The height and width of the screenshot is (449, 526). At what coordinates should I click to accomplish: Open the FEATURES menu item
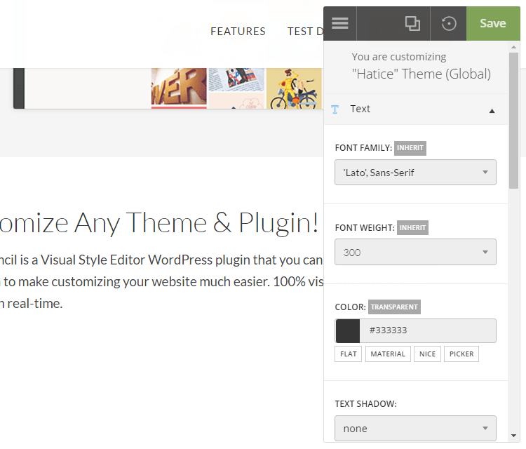tap(238, 32)
